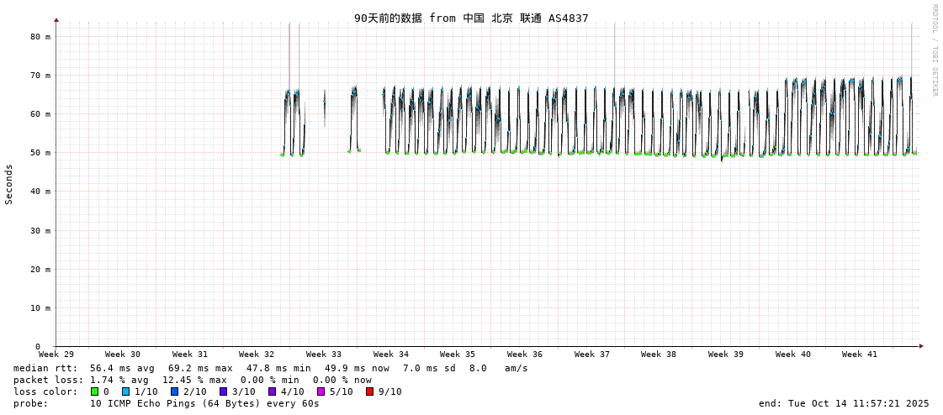
Task: Click the 80 m y-axis label
Action: (x=40, y=37)
